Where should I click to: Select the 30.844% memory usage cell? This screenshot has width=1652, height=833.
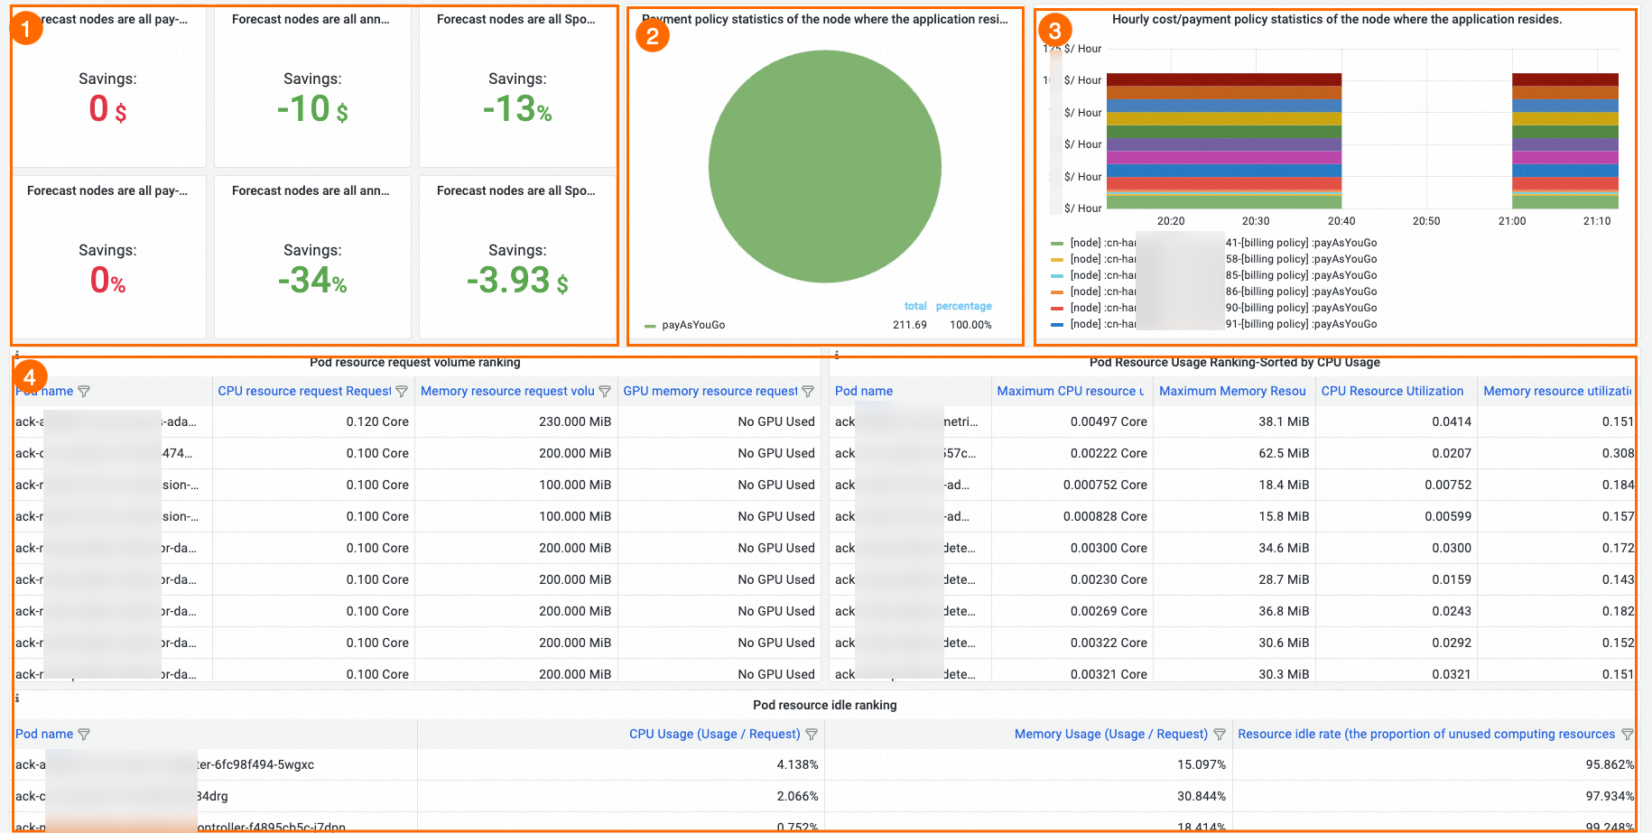pyautogui.click(x=1028, y=796)
